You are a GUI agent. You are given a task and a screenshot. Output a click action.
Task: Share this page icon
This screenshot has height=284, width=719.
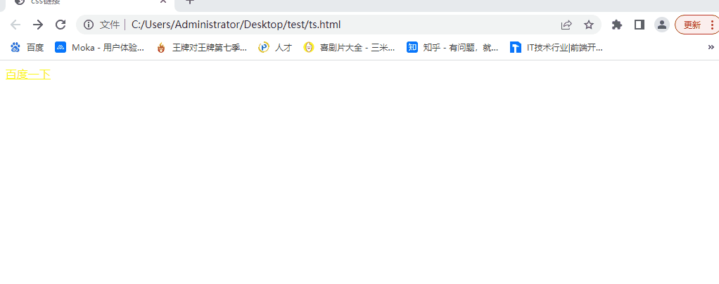coord(566,25)
